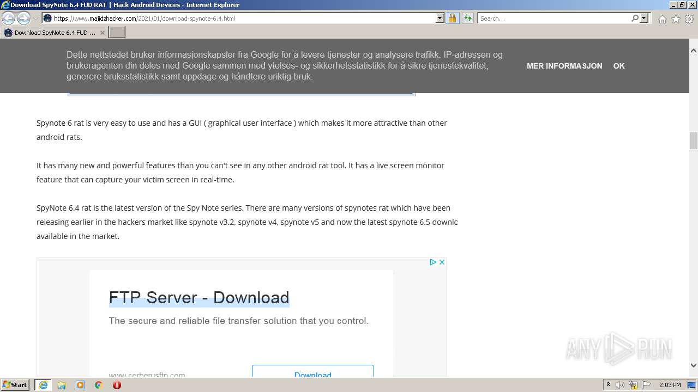Open the Action Center flag icon
The image size is (698, 392).
(646, 385)
